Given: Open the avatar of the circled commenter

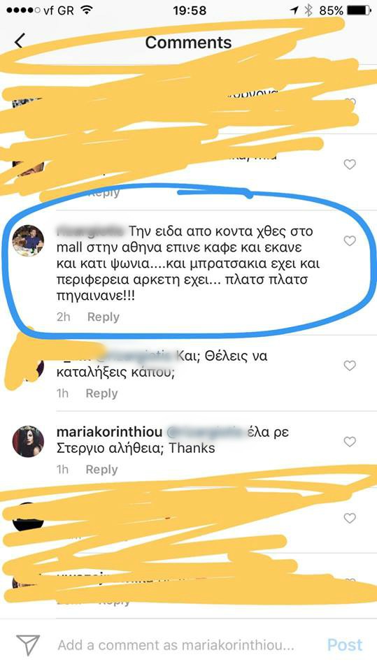Looking at the screenshot, I should (x=28, y=241).
